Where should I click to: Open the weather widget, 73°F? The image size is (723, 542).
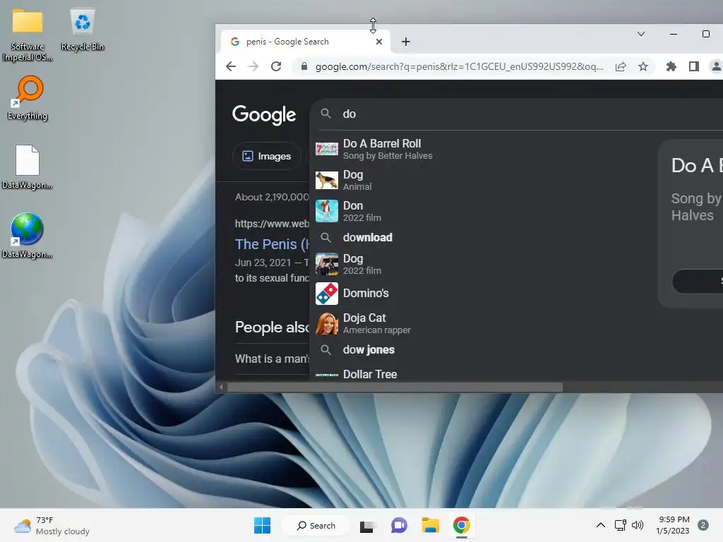(x=52, y=525)
